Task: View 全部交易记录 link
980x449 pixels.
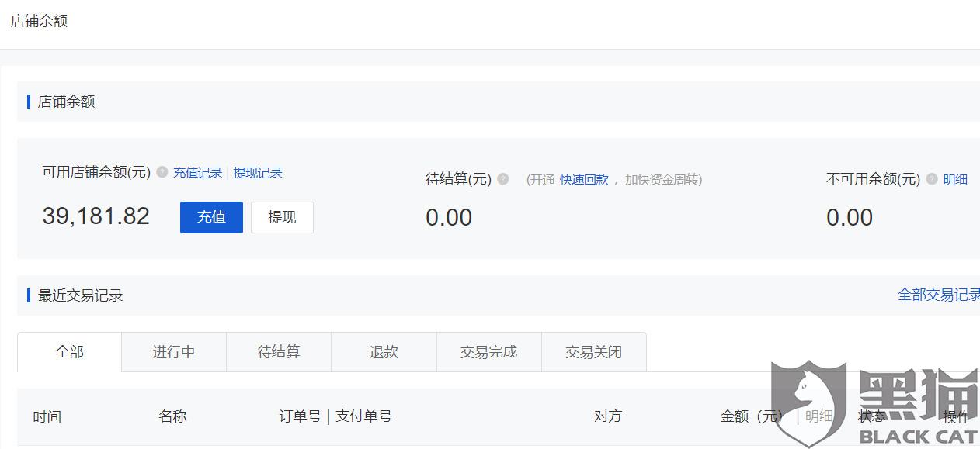Action: [x=939, y=295]
